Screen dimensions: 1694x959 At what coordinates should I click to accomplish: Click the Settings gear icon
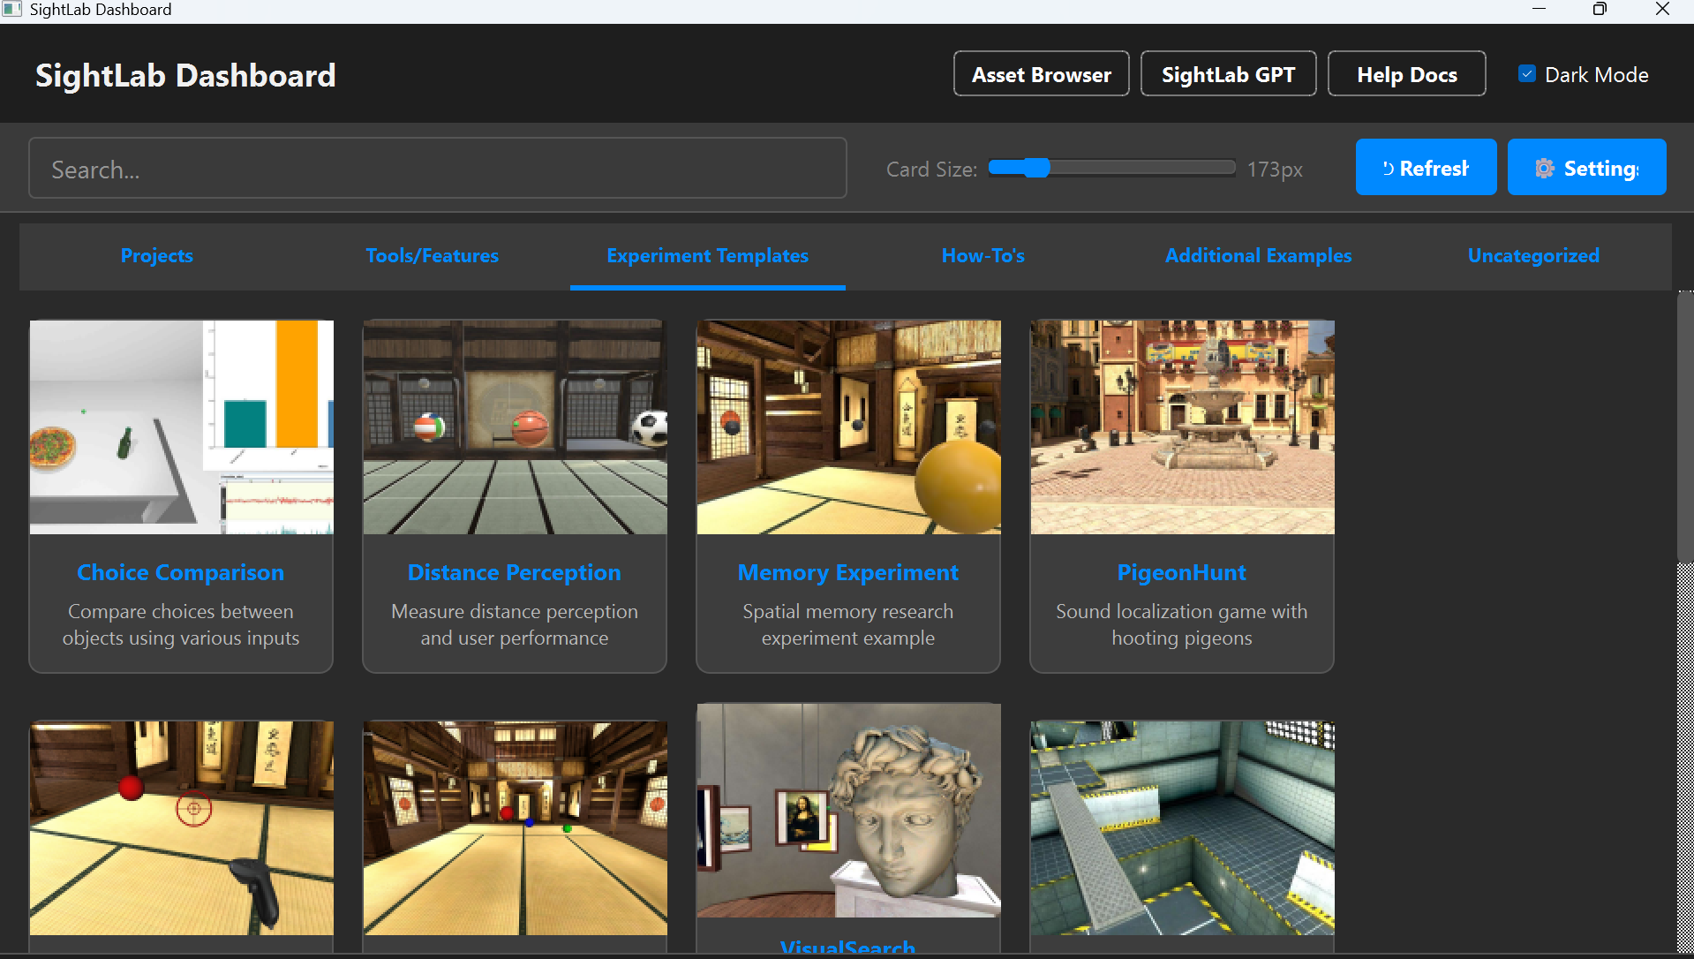1544,168
